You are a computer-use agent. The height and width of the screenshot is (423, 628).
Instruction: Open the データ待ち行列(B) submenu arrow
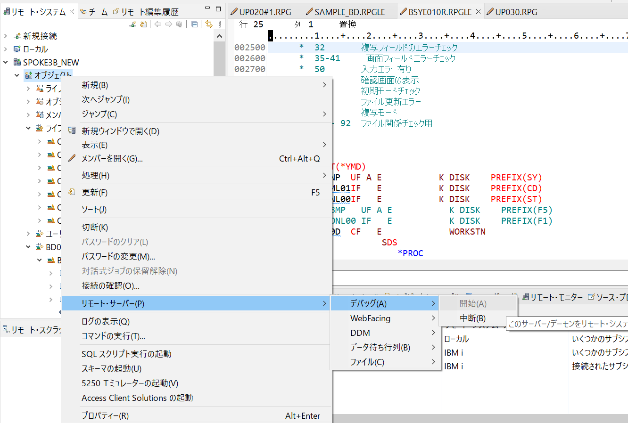click(433, 348)
